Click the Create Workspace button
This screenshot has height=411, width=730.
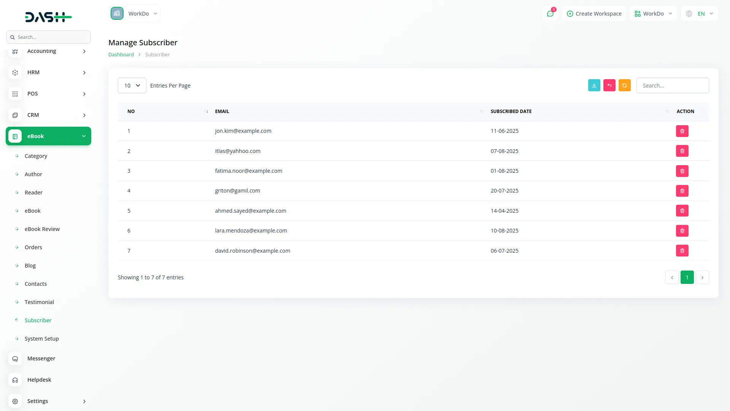594,14
